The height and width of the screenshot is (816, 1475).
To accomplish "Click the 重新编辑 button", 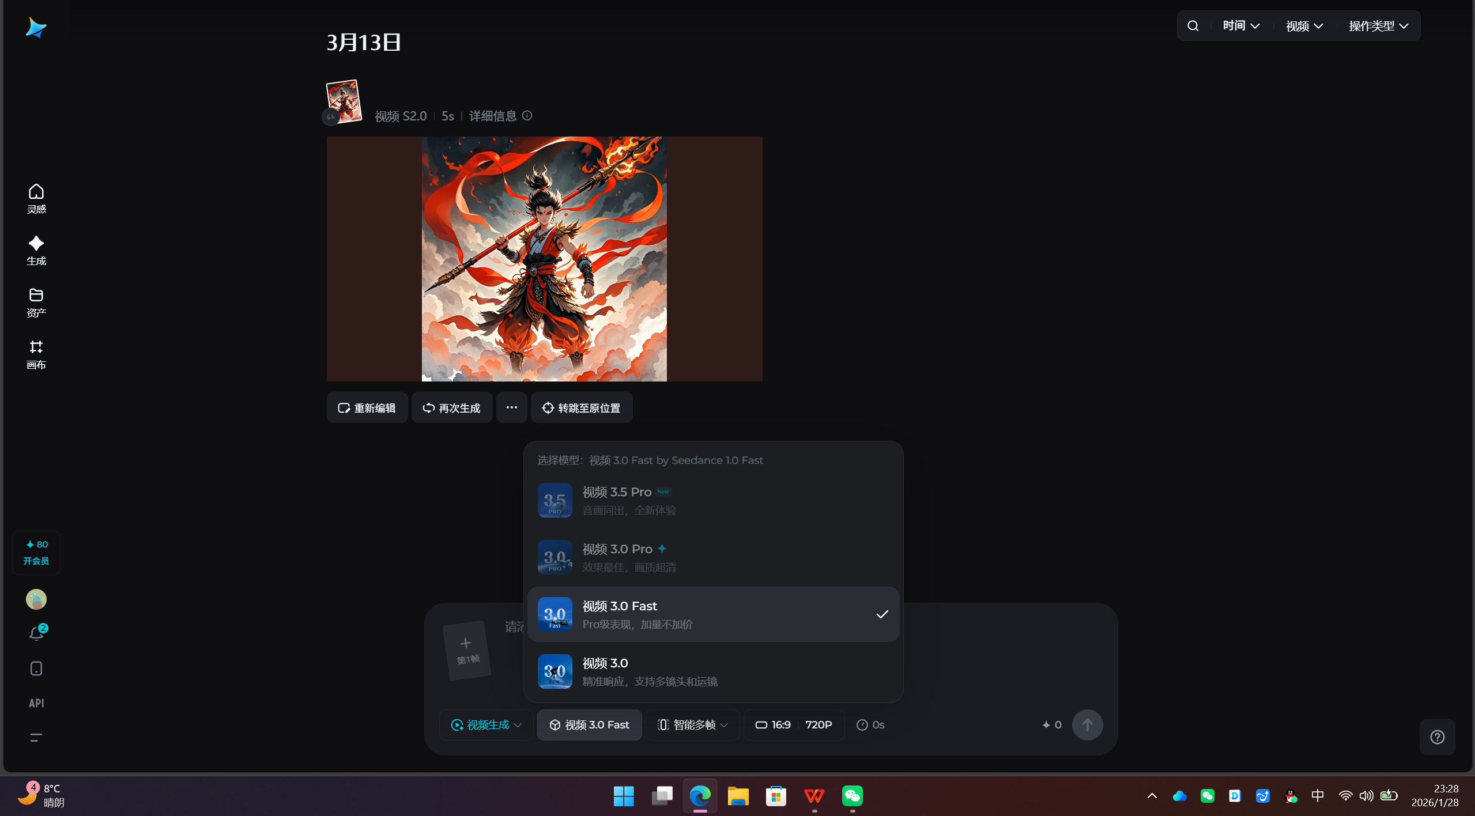I will point(367,408).
